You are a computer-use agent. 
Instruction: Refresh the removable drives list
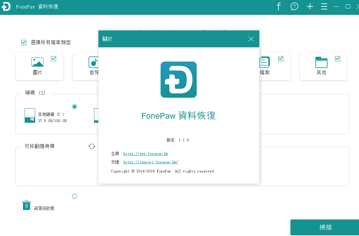click(92, 146)
